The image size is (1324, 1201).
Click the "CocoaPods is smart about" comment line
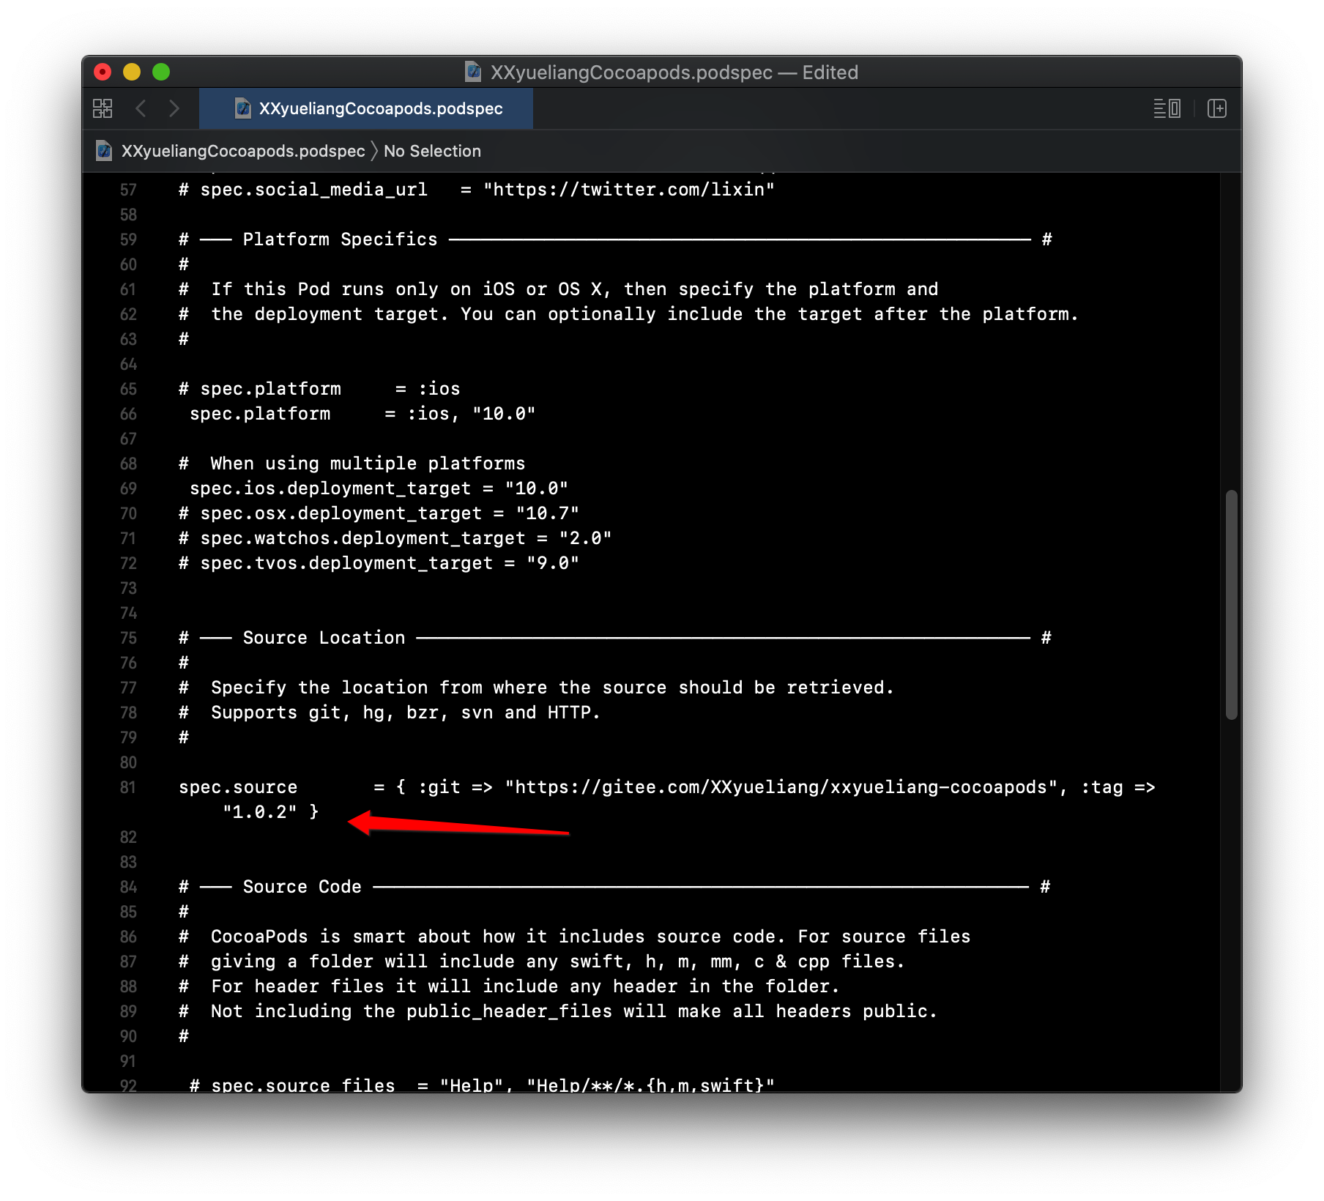coord(574,937)
